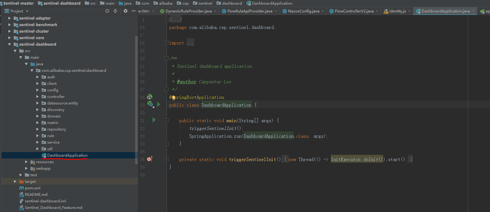Unfold the collapsed import block
This screenshot has height=212, width=490.
pos(167,43)
